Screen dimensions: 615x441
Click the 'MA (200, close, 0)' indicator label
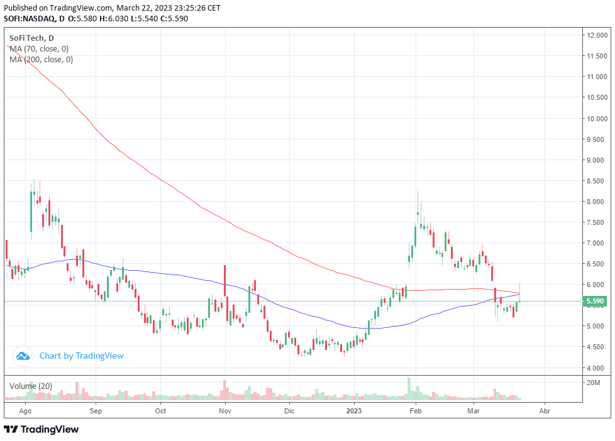[41, 59]
